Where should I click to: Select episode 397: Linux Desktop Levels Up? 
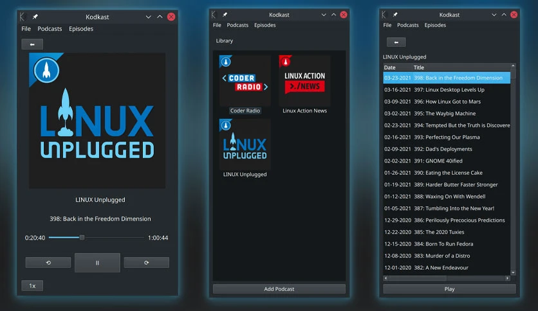click(447, 90)
